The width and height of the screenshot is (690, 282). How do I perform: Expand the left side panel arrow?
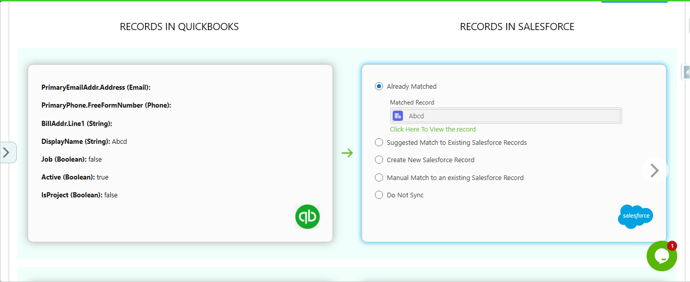pyautogui.click(x=8, y=152)
